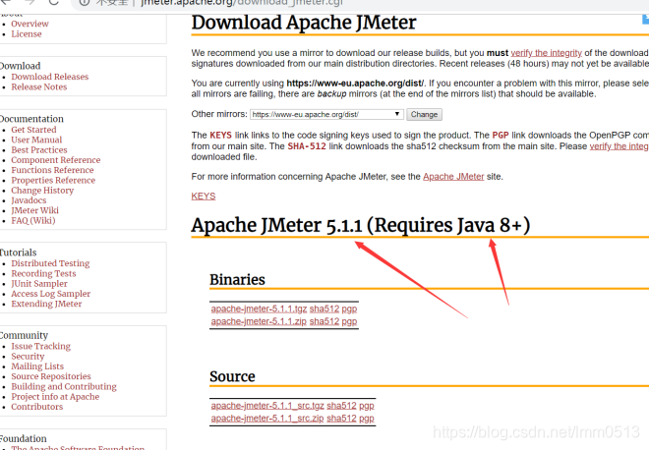Open Source Repositories link
The width and height of the screenshot is (649, 450).
[x=51, y=376]
